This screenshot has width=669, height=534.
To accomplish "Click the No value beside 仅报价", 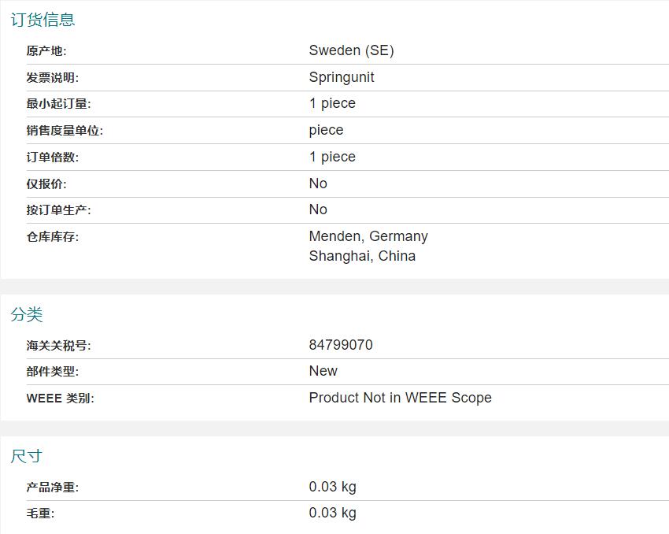I will tap(318, 184).
